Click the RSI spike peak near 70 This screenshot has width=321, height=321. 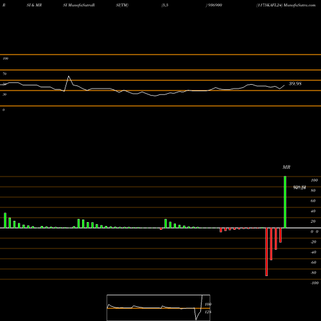[x=69, y=76]
